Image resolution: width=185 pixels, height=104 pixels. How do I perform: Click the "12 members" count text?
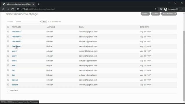(12, 90)
